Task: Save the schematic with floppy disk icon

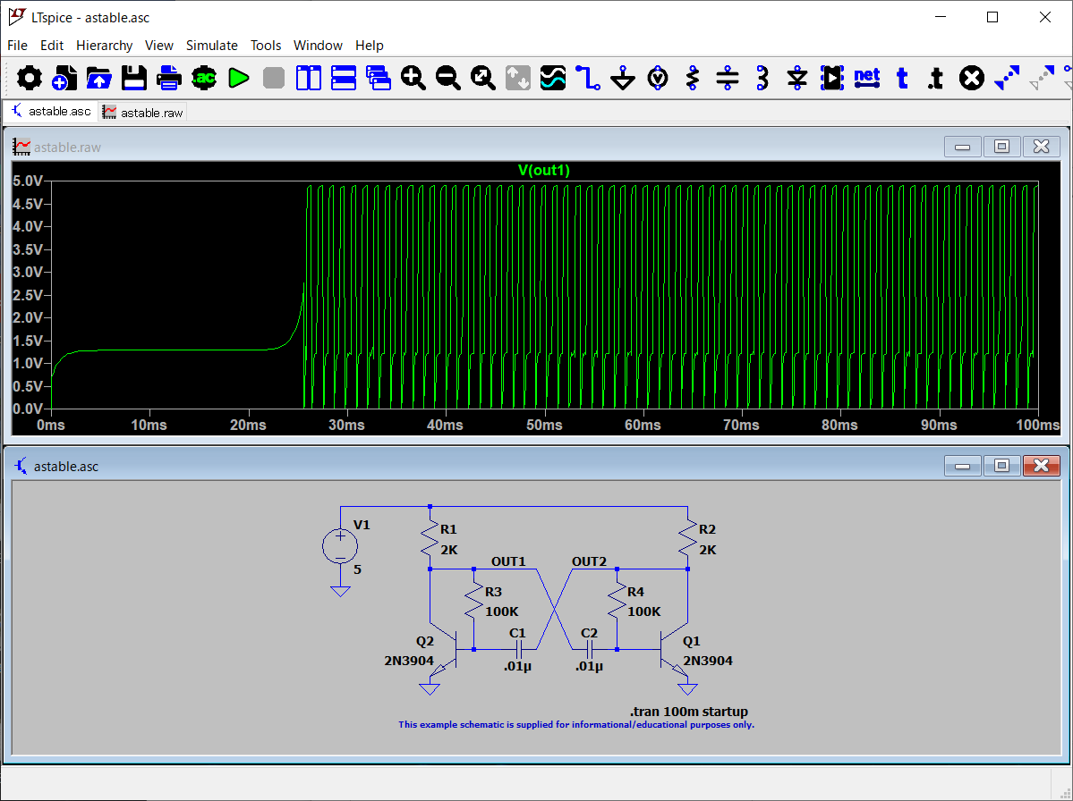Action: [134, 79]
